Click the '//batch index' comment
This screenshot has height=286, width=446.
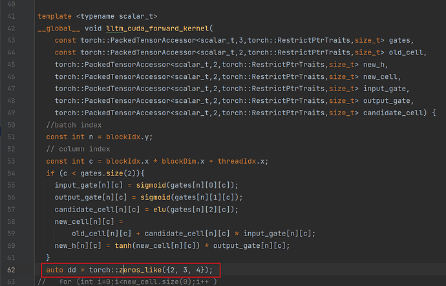(74, 125)
